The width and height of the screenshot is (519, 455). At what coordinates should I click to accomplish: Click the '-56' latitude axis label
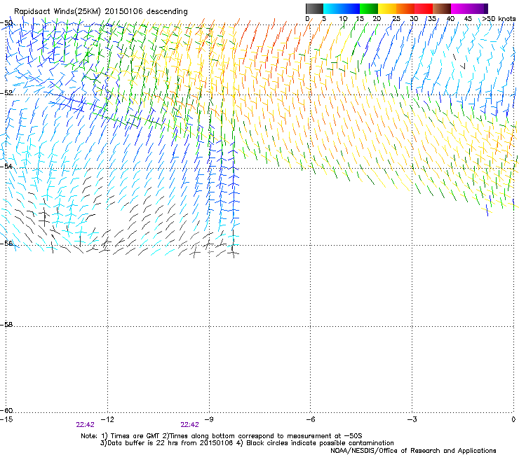click(x=6, y=243)
